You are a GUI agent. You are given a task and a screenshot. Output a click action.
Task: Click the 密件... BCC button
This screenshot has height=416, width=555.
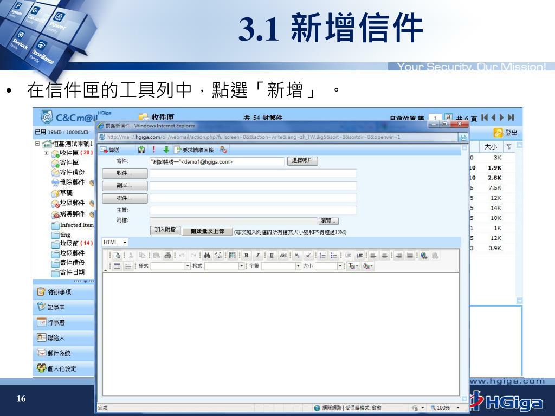coord(125,198)
